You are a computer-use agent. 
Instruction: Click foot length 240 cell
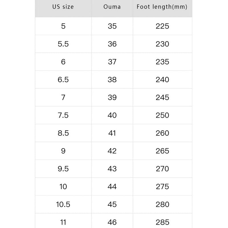pyautogui.click(x=162, y=80)
